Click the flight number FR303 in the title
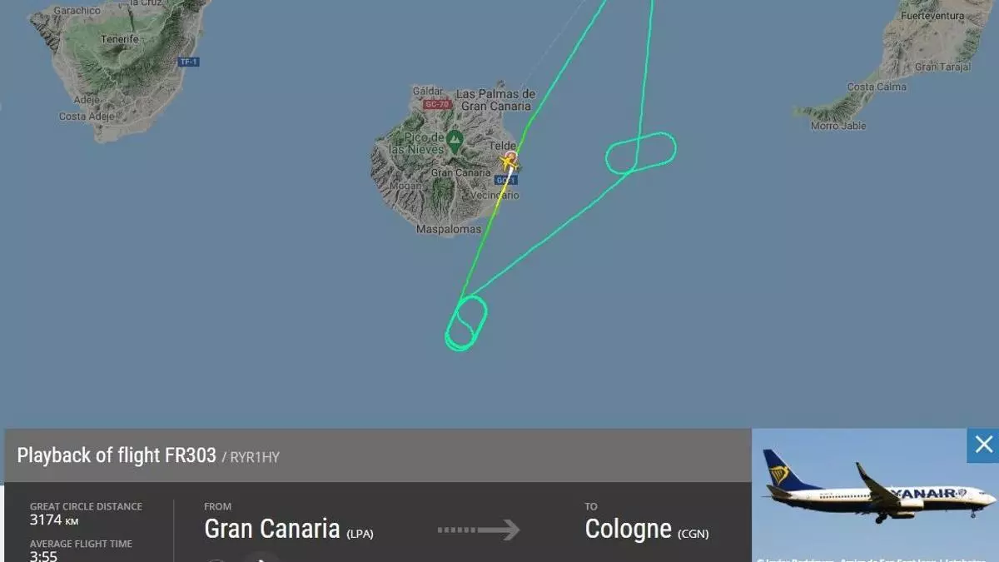 pyautogui.click(x=189, y=455)
